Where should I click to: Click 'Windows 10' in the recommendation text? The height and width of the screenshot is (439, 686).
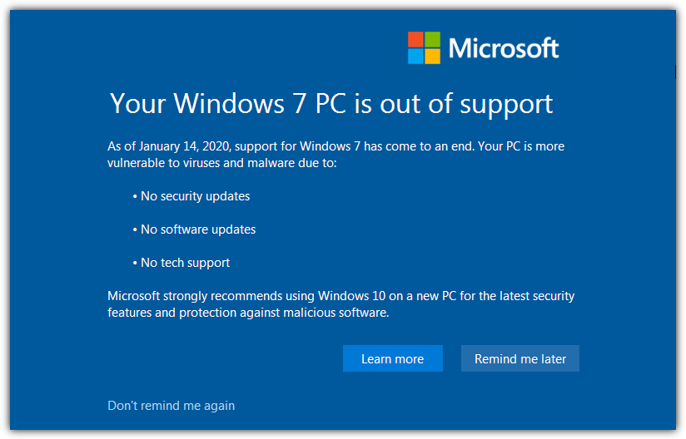tap(352, 296)
